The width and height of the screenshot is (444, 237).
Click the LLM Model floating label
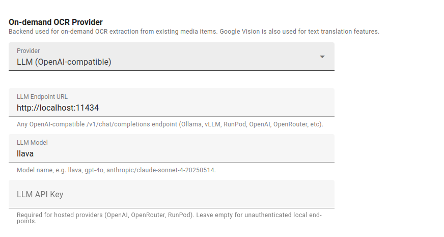(x=32, y=143)
